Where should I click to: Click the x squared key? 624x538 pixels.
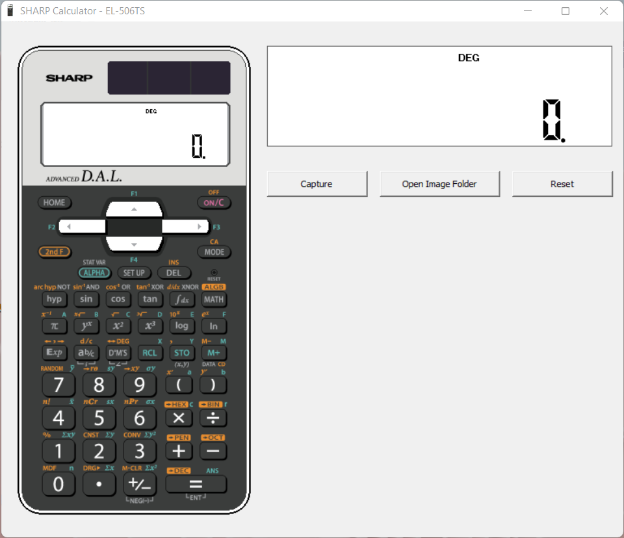pos(118,326)
